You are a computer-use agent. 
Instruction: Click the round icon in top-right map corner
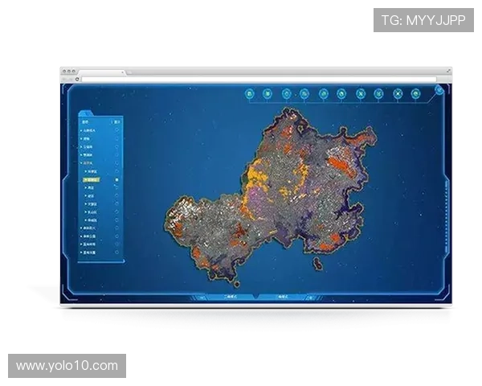(439, 89)
